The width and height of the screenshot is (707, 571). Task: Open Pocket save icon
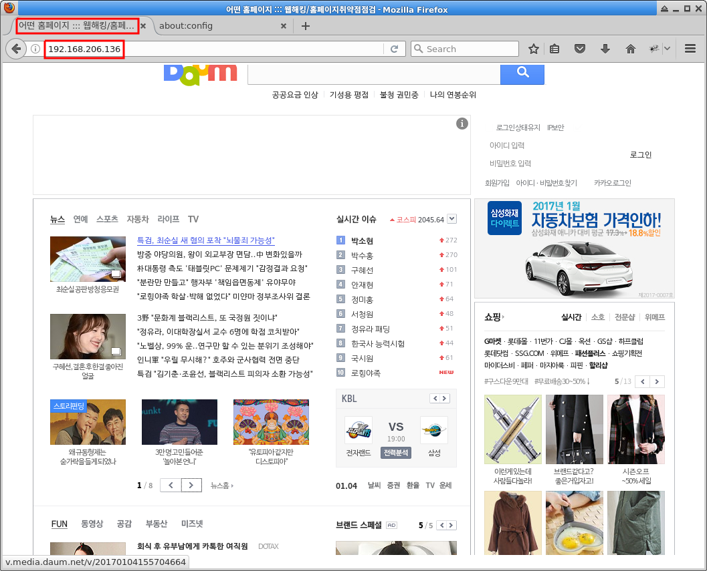point(580,49)
